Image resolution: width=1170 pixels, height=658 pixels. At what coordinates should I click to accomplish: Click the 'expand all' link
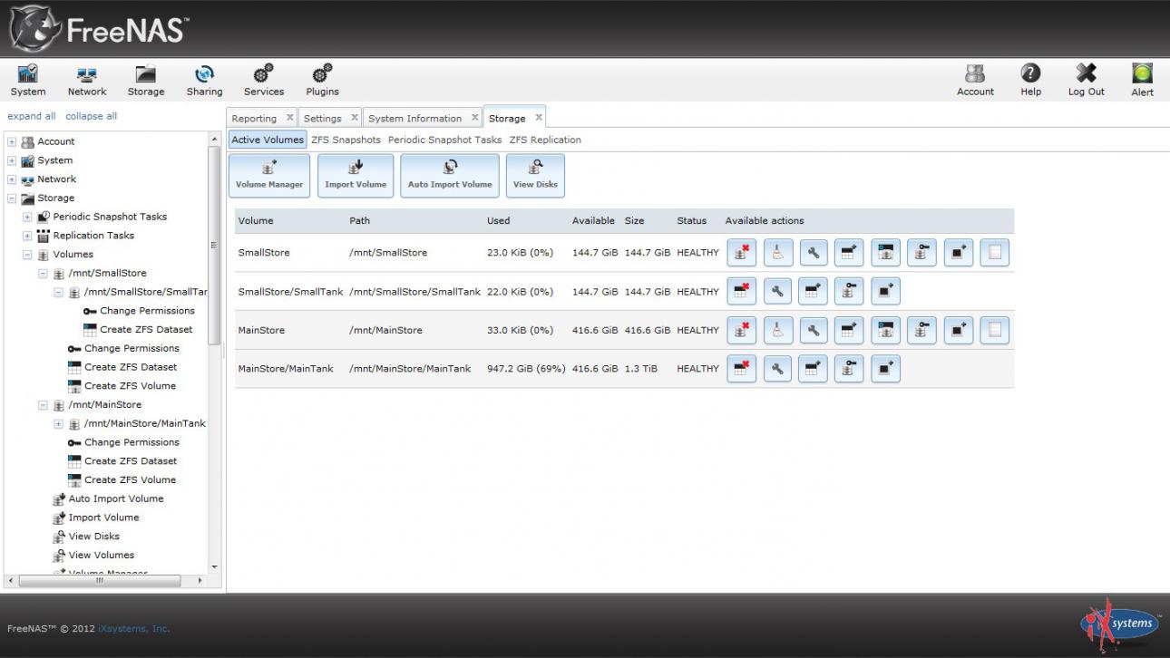tap(32, 116)
